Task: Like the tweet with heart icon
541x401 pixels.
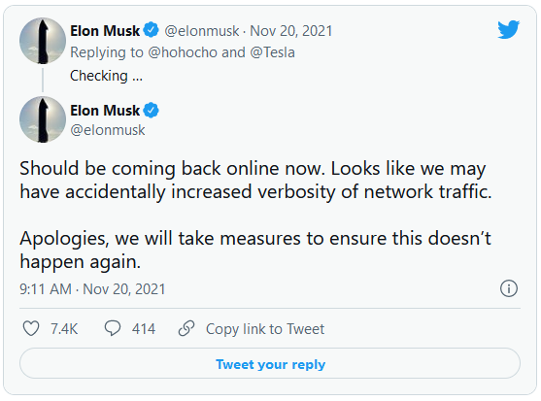Action: 31,328
